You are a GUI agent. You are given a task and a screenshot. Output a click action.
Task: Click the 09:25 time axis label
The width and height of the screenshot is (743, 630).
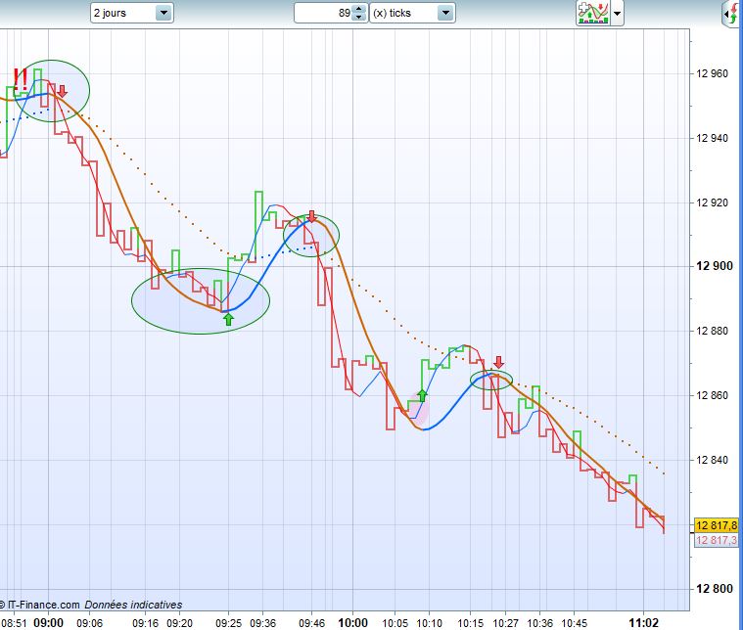pos(228,623)
